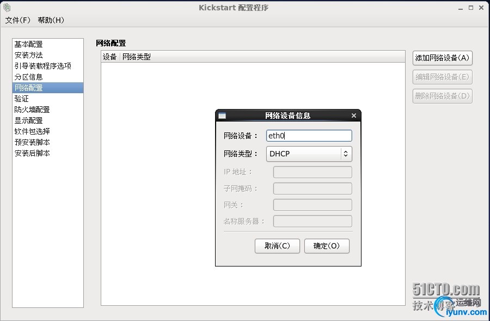The width and height of the screenshot is (490, 321).
Task: Open the 帮助(H) menu
Action: tap(51, 20)
